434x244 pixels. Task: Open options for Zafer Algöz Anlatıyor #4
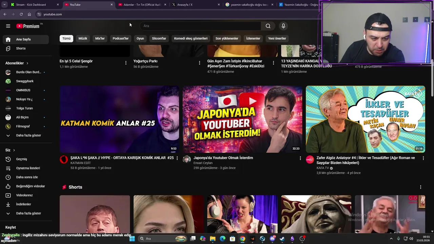point(423,158)
